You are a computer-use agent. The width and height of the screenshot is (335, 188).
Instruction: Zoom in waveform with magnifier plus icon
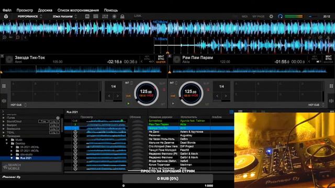click(5, 37)
